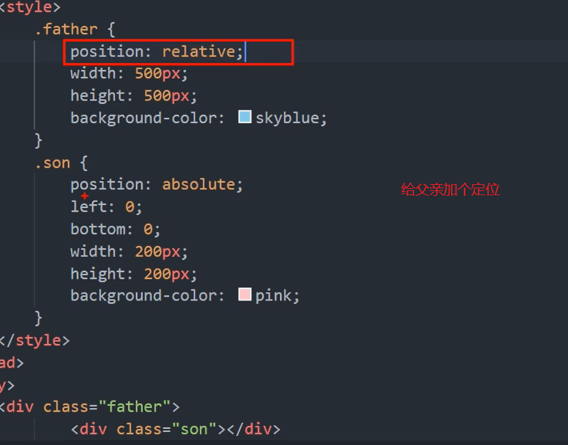568x445 pixels.
Task: Click the 'absolute' position value
Action: [x=198, y=184]
